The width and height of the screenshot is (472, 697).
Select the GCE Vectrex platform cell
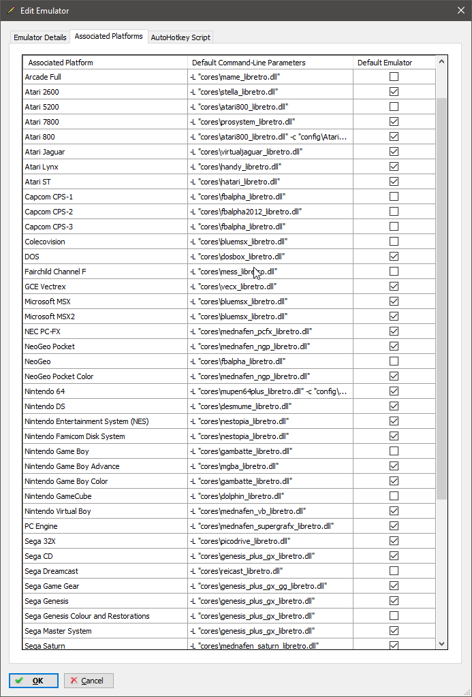(105, 287)
